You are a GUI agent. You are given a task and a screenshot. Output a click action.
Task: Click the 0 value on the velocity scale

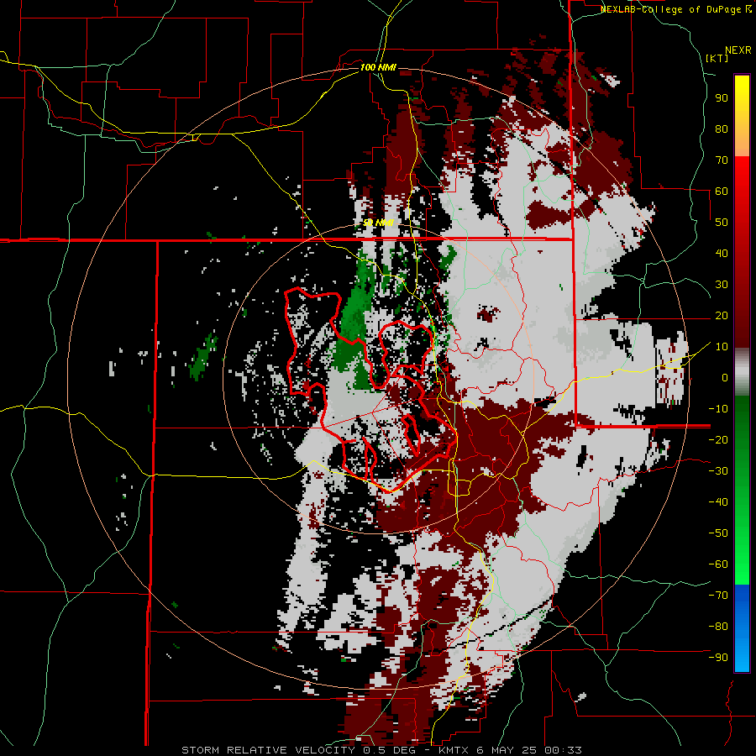725,377
